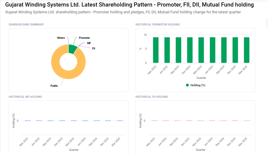Click the Promoter green pie slice
The height and width of the screenshot is (154, 268).
coord(72,49)
